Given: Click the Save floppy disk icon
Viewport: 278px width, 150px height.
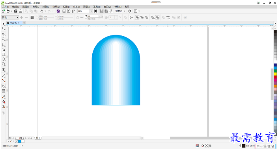Looking at the screenshot, I should click(16, 11).
